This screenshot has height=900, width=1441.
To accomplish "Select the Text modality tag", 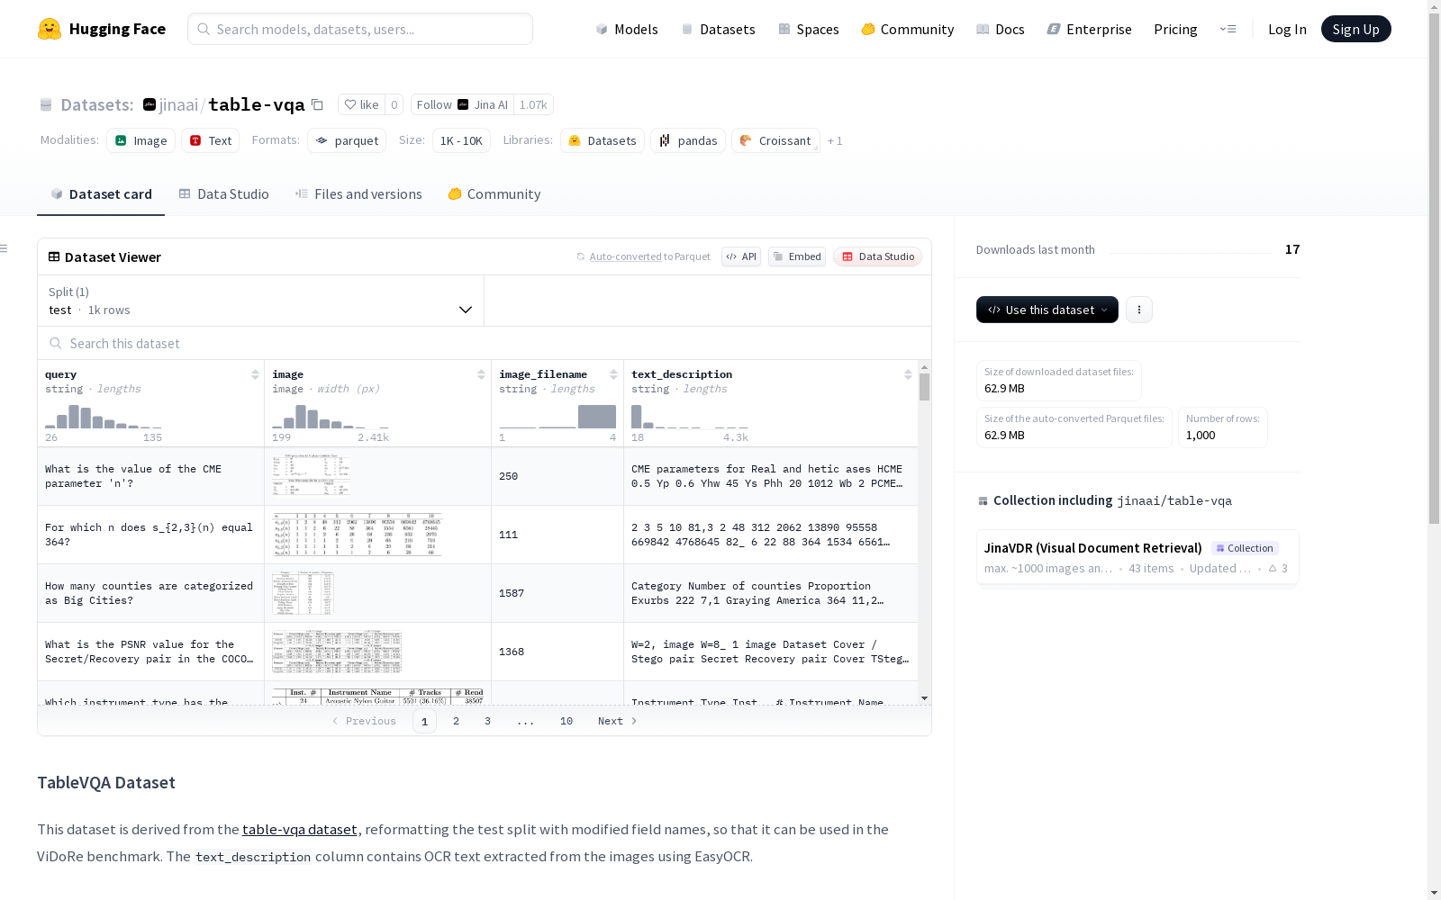I will click(x=210, y=140).
